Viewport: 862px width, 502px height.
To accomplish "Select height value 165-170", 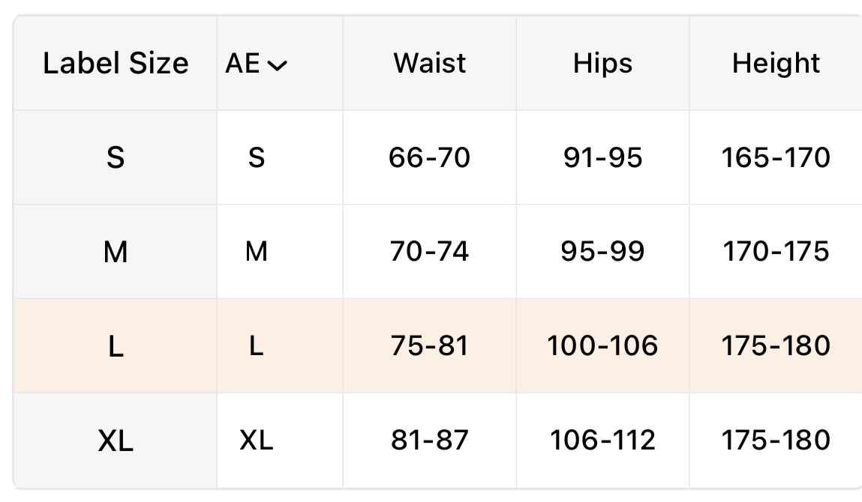I will click(x=776, y=158).
